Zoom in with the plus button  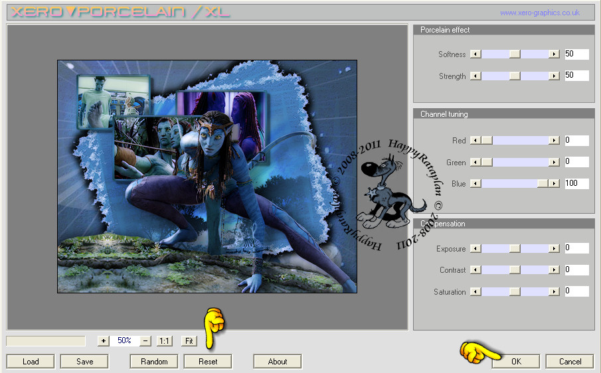point(104,341)
